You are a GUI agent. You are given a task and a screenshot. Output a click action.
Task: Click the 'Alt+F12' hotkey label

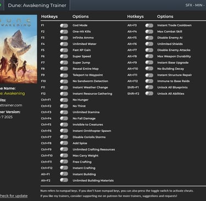132,81
